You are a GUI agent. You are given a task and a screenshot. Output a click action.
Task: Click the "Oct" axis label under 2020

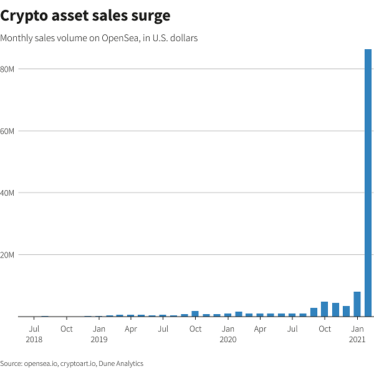pyautogui.click(x=325, y=328)
